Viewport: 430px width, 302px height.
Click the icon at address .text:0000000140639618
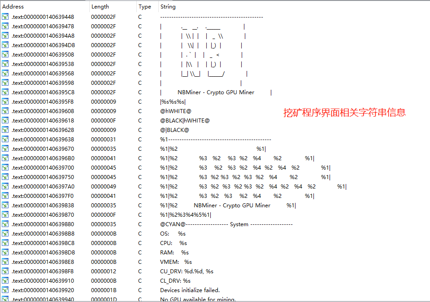(5, 121)
